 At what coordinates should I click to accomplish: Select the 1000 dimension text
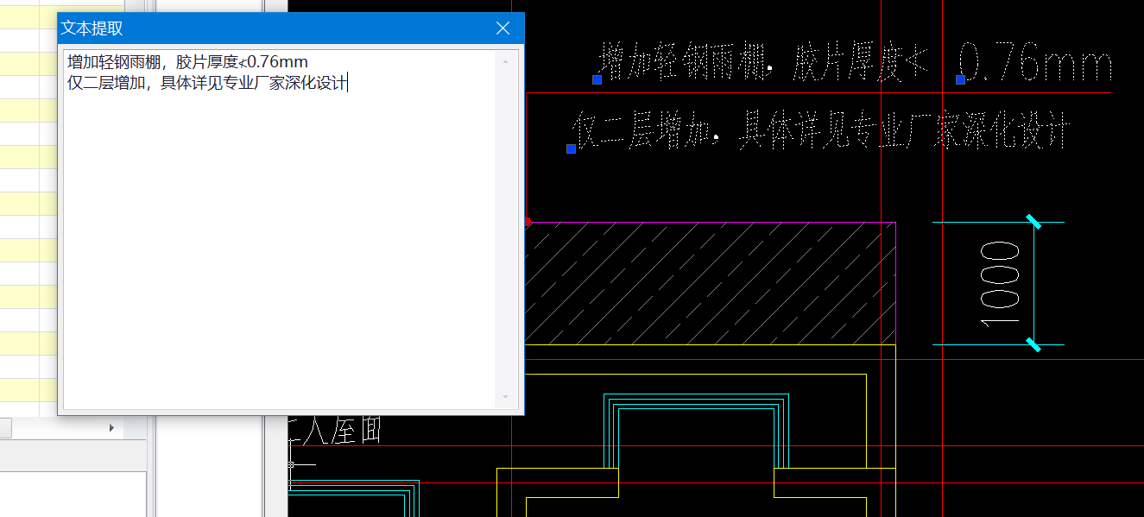(1001, 284)
